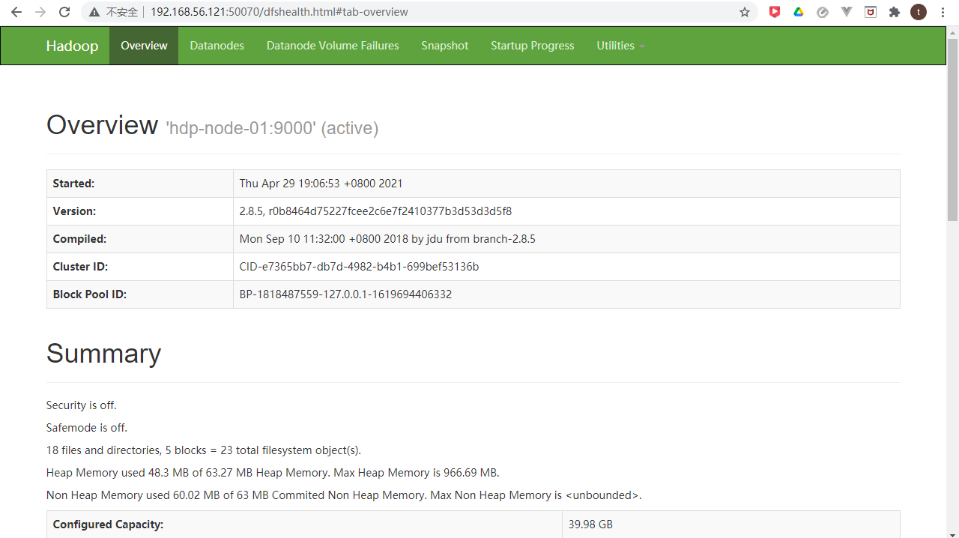Click the '18 files and directories' line

pyautogui.click(x=204, y=450)
